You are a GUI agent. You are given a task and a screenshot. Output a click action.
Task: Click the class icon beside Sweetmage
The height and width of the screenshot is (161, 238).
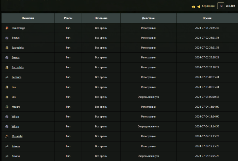(x=7, y=28)
